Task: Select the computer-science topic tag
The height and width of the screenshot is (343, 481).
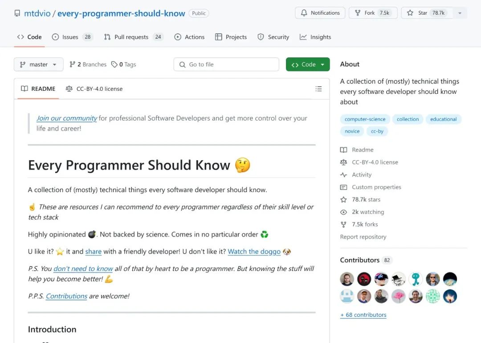Action: click(365, 119)
